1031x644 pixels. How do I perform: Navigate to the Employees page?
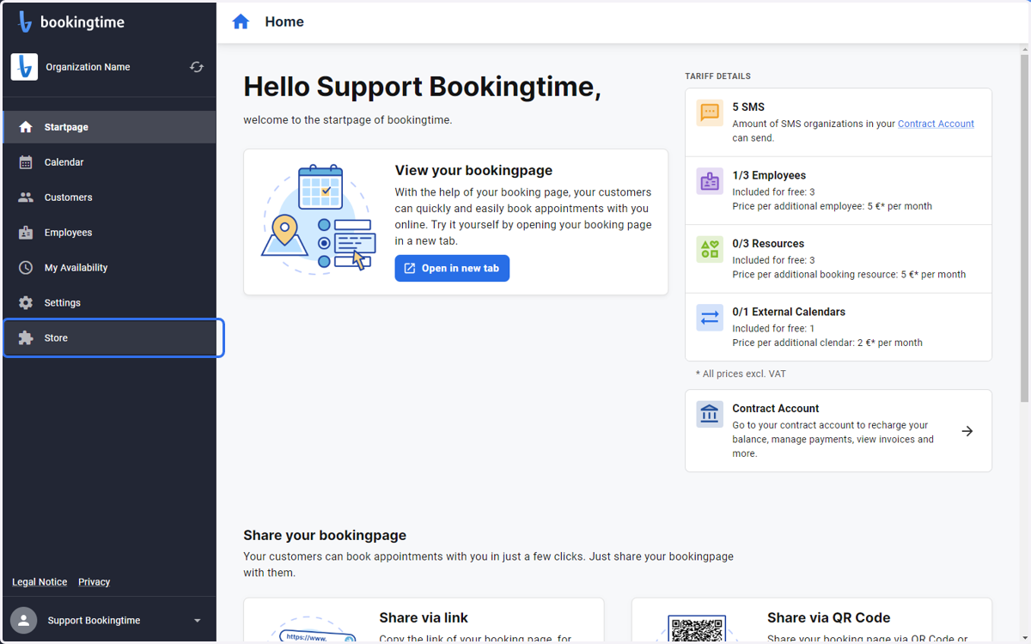coord(109,233)
